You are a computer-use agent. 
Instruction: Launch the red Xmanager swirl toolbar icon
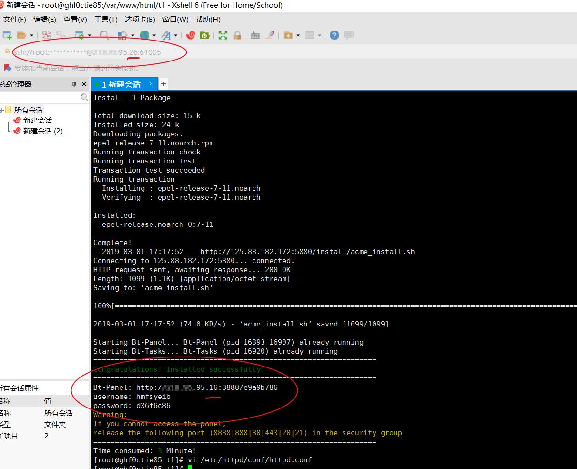point(191,35)
